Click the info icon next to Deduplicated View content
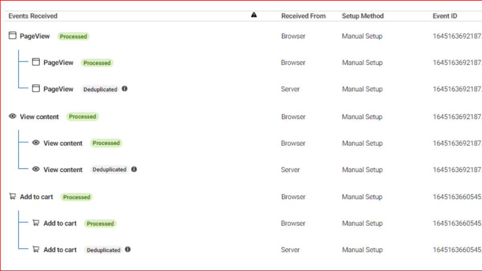Viewport: 482px width, 271px height. click(x=134, y=169)
